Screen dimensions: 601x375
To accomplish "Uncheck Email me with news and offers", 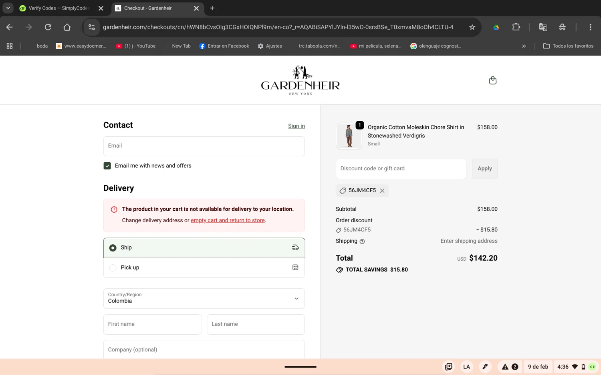I will coord(107,166).
